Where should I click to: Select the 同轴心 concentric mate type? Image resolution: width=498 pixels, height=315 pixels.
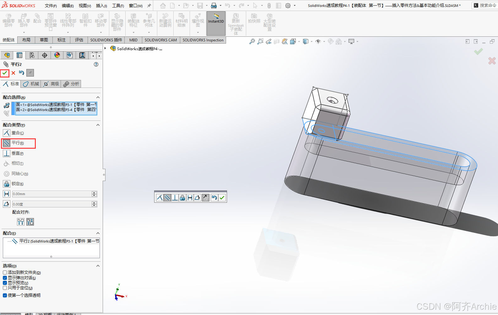click(16, 174)
